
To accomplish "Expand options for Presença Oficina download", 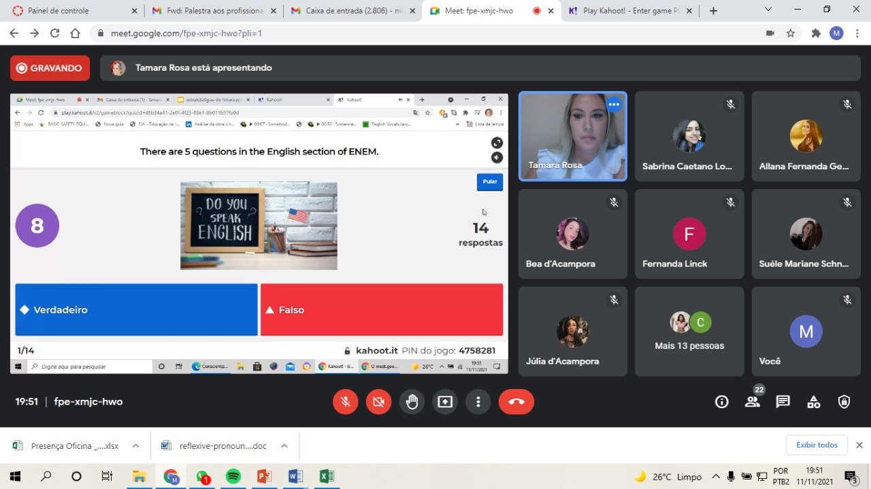I will coord(135,446).
